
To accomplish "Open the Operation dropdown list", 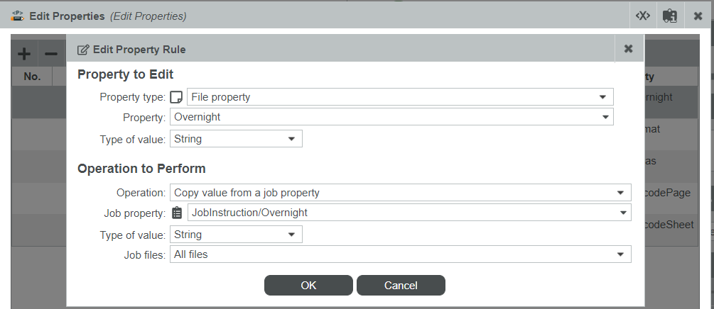I will coord(400,192).
